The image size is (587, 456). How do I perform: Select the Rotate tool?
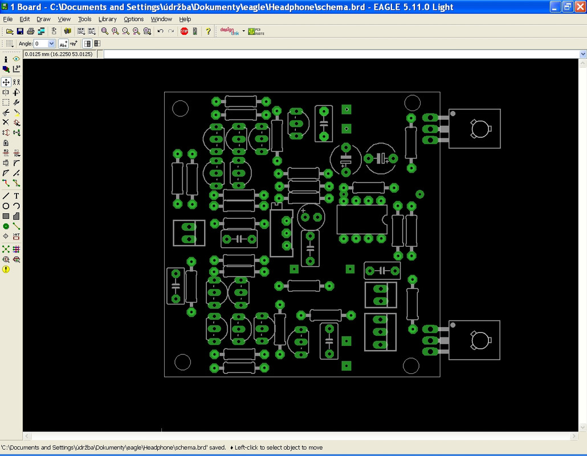point(17,92)
